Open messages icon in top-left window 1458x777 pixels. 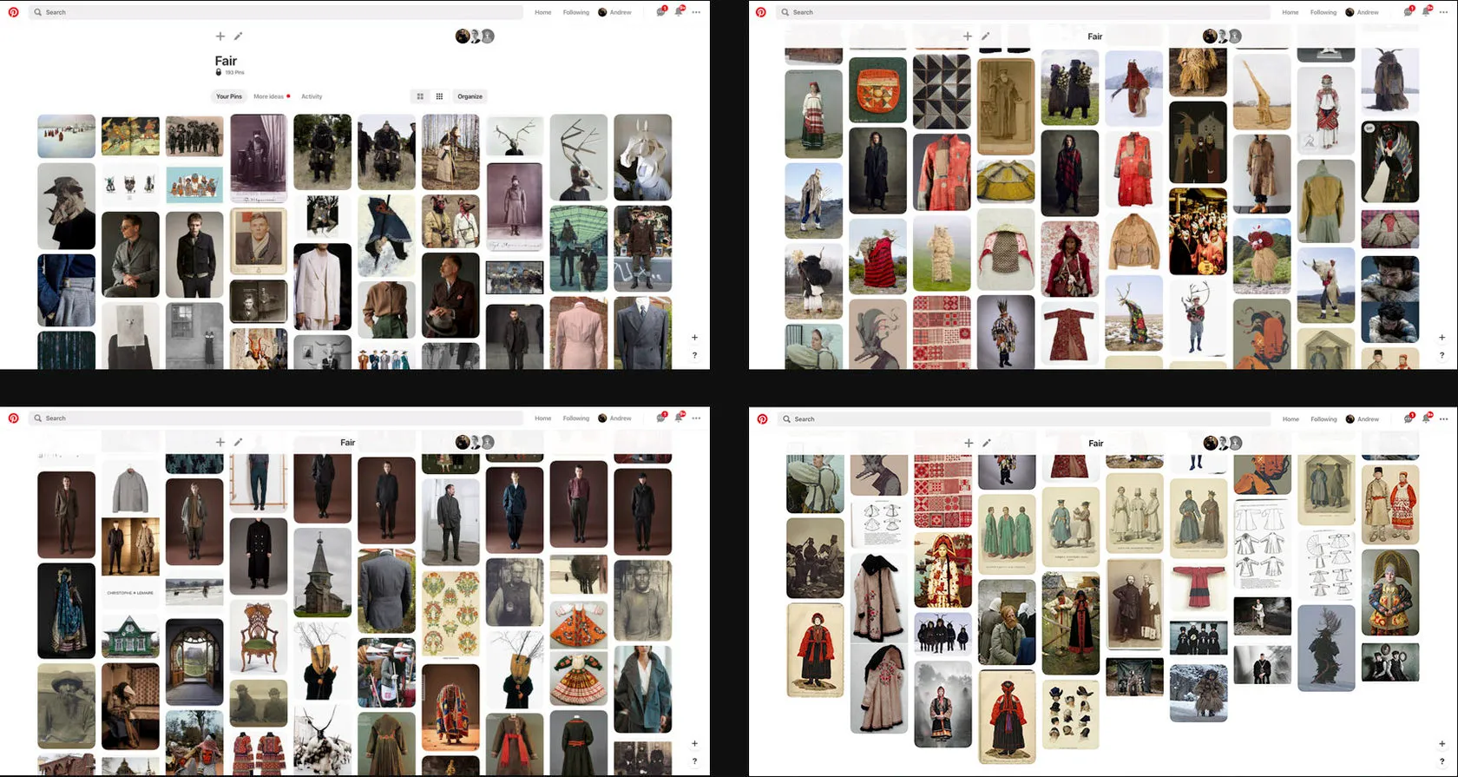pos(661,12)
